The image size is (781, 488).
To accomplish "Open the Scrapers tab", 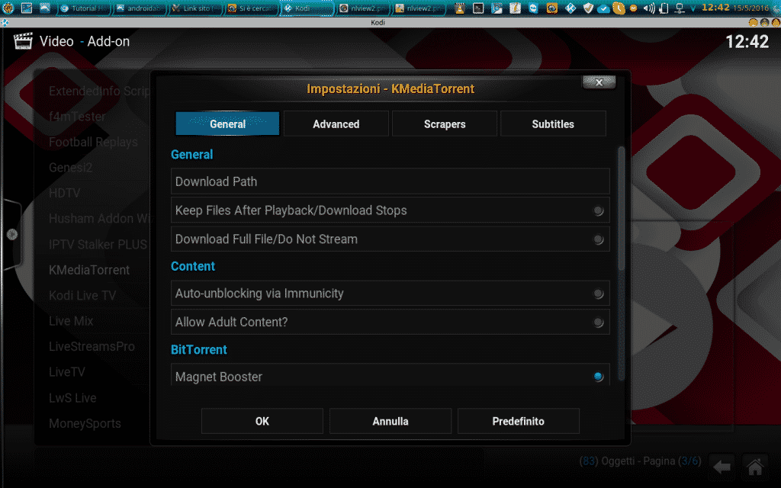I will click(x=445, y=124).
